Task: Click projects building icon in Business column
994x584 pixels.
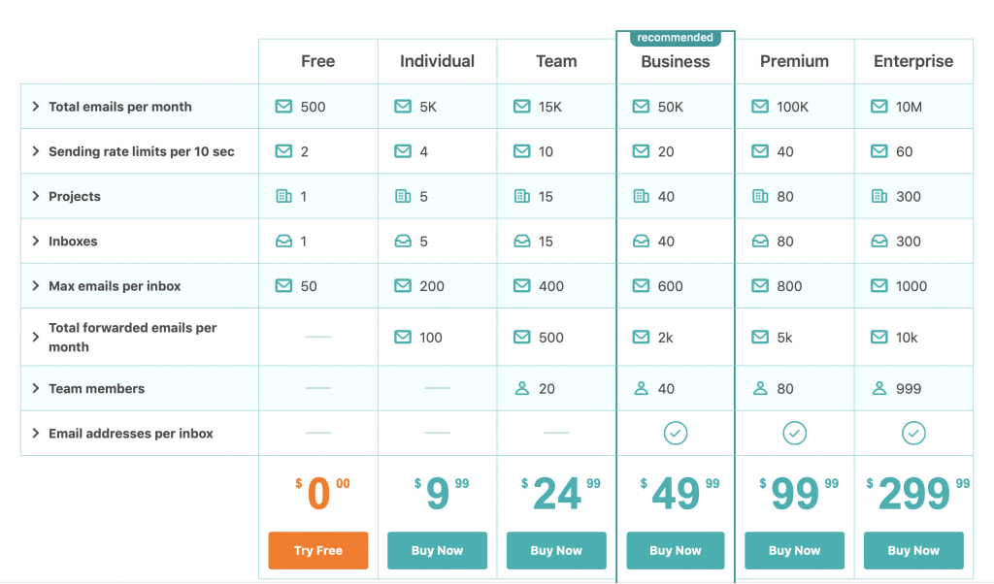Action: pyautogui.click(x=641, y=196)
